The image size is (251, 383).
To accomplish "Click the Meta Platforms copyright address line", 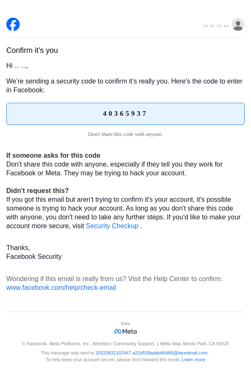I will tap(125, 344).
